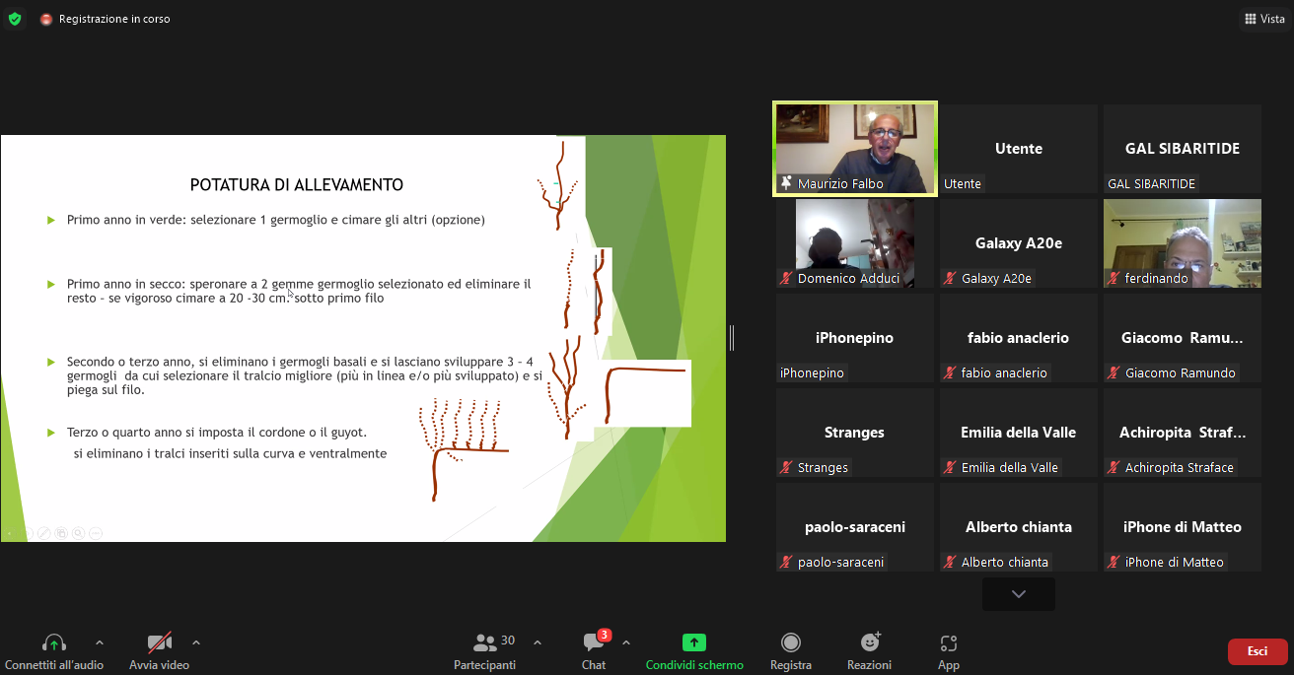Click muted mic icon on ferdinando
This screenshot has width=1294, height=675.
(x=1114, y=279)
